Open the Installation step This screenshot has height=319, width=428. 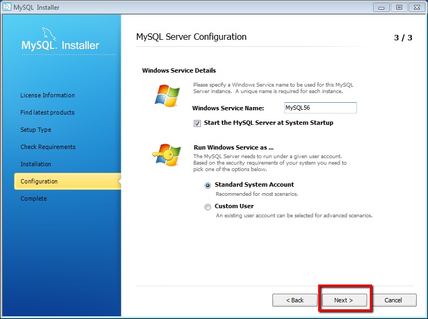coord(36,164)
